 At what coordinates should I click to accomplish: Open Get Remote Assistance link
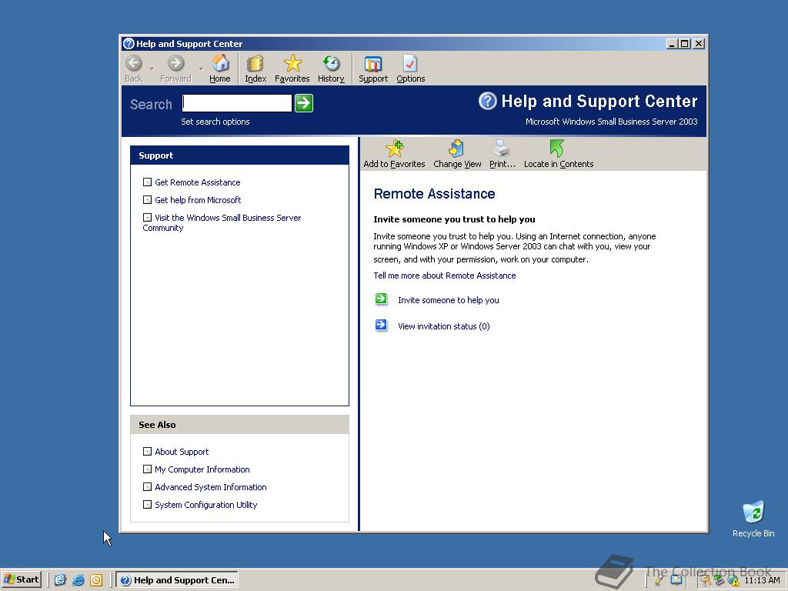[198, 182]
